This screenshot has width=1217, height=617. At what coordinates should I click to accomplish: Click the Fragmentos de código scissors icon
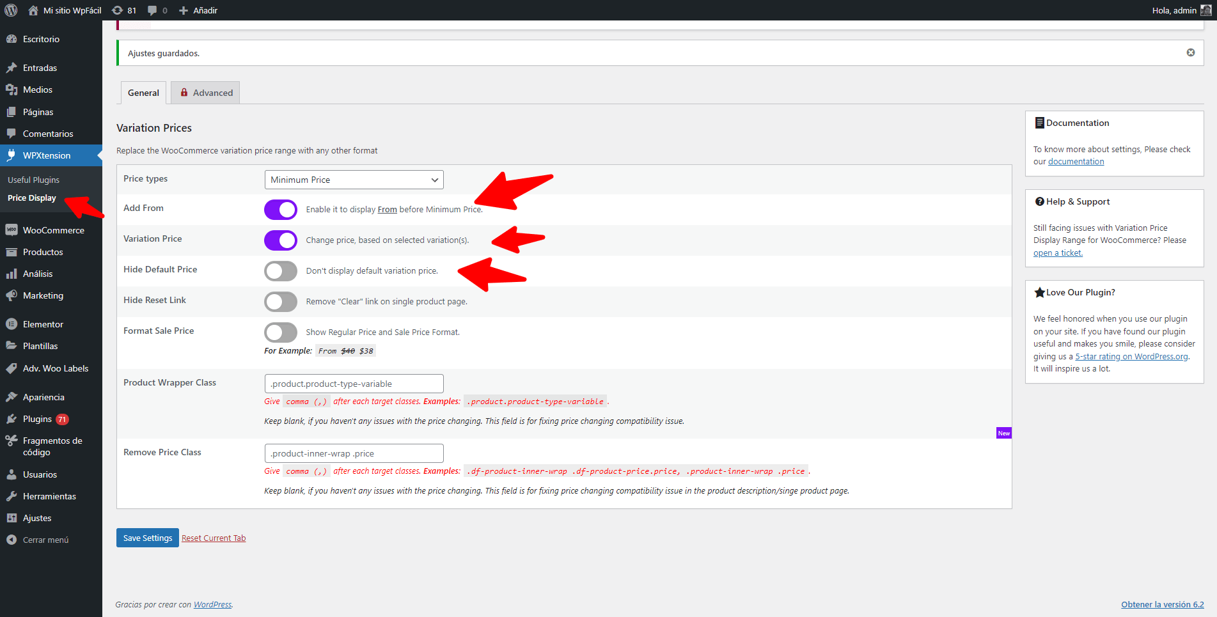click(x=12, y=441)
